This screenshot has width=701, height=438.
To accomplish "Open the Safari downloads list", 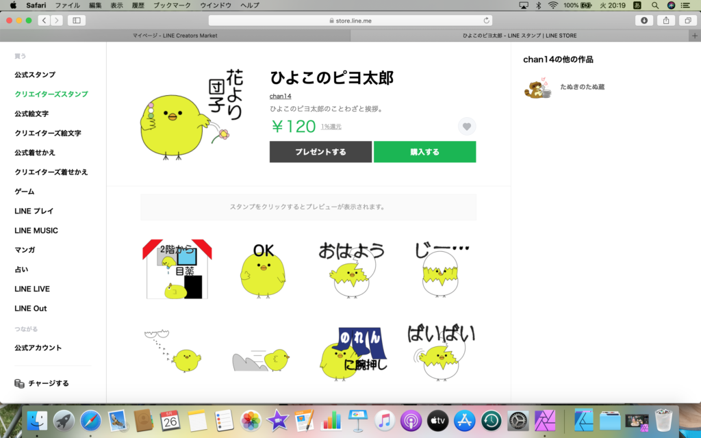I will click(x=643, y=20).
